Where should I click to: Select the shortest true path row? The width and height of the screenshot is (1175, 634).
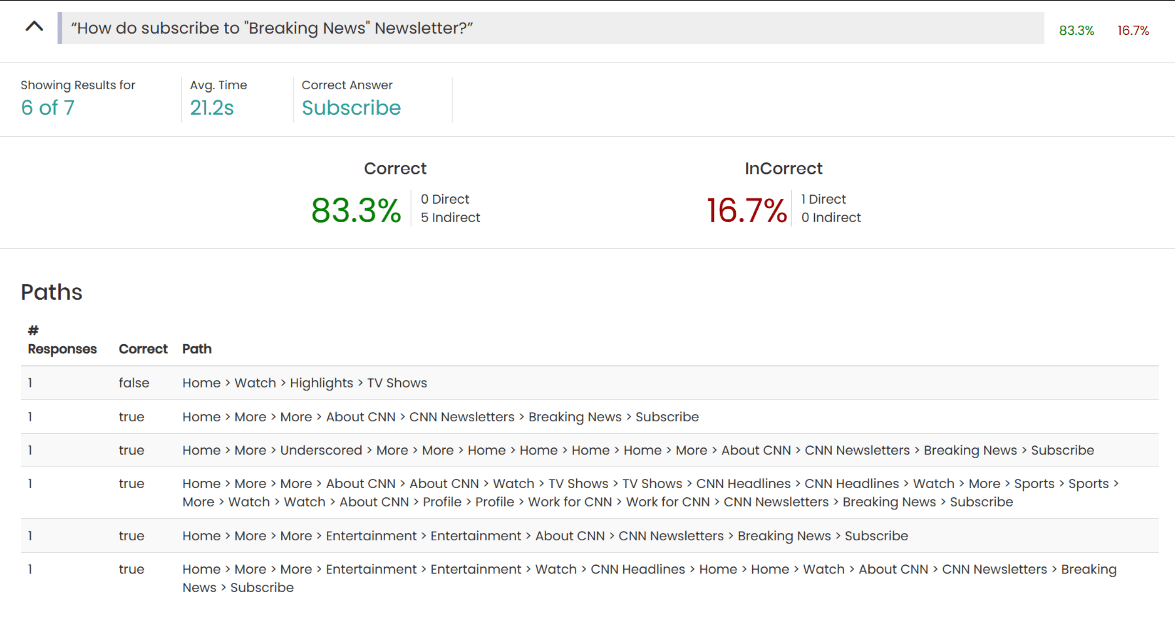tap(440, 417)
